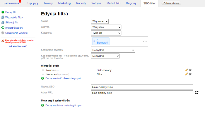Screen dimensions: 205x119
Task: Open the Witryna dropdown set to Wszystkie
Action: (x=106, y=27)
